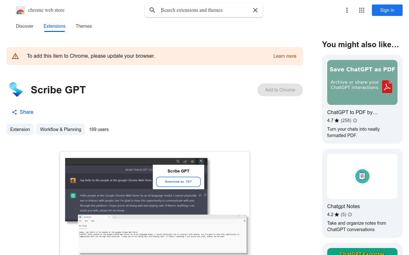The height and width of the screenshot is (255, 409).
Task: Click the update browser warning message text
Action: (x=91, y=56)
